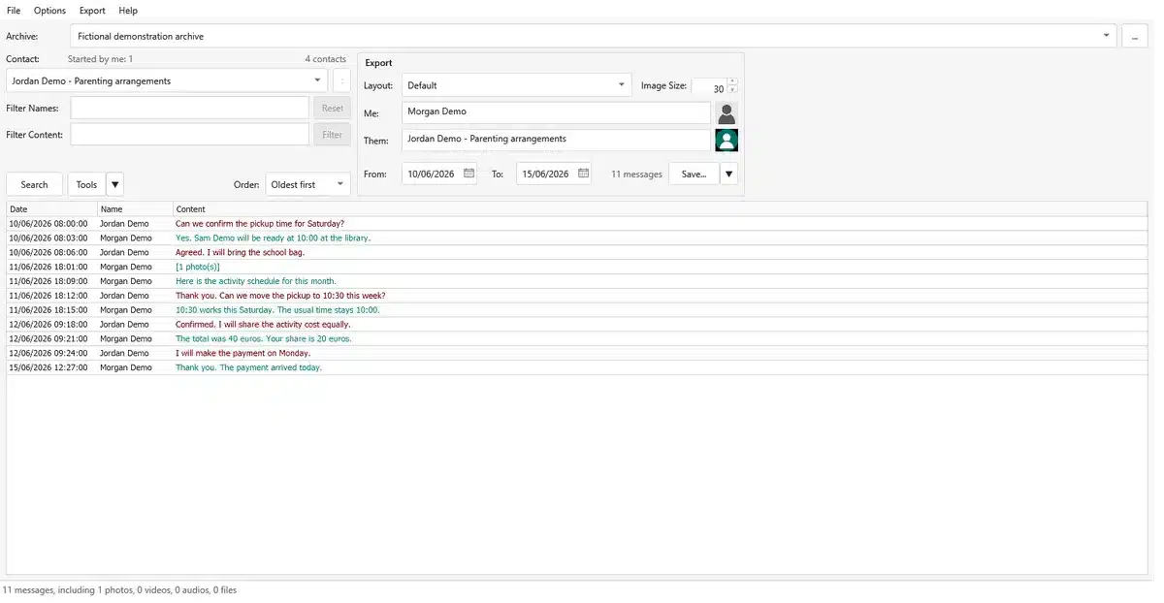Click the '4 contacts' label
The height and width of the screenshot is (603, 1164).
pyautogui.click(x=325, y=59)
